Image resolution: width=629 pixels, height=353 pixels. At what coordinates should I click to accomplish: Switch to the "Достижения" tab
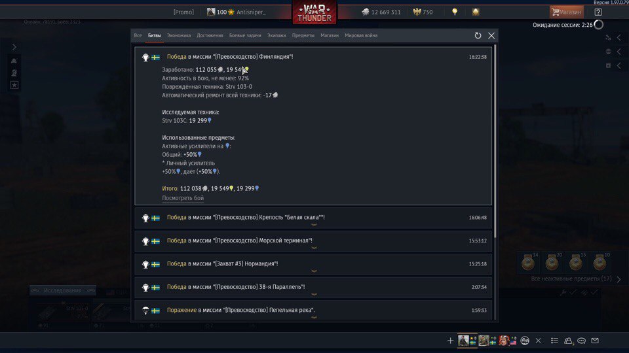tap(210, 35)
